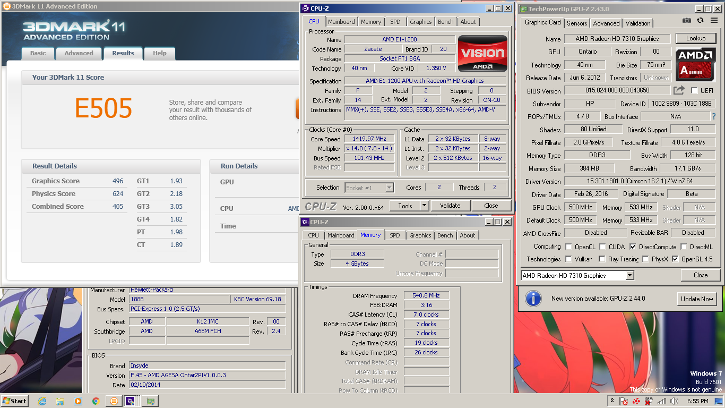Screen dimensions: 725x408
Task: Toggle the UEFI checkbox in GPU-Z
Action: coord(694,91)
